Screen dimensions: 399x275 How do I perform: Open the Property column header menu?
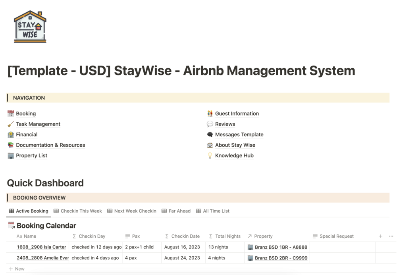pos(263,236)
